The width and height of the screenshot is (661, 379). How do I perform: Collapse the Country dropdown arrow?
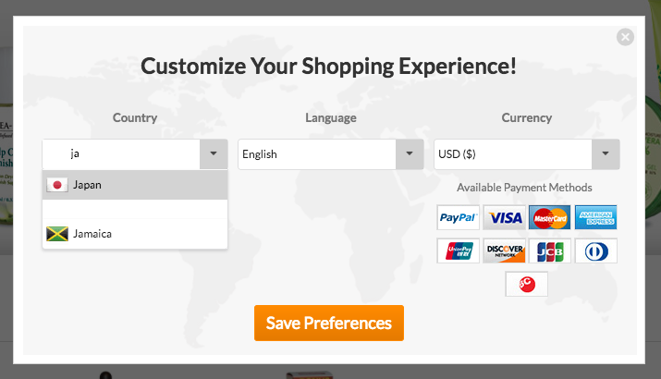pos(214,154)
